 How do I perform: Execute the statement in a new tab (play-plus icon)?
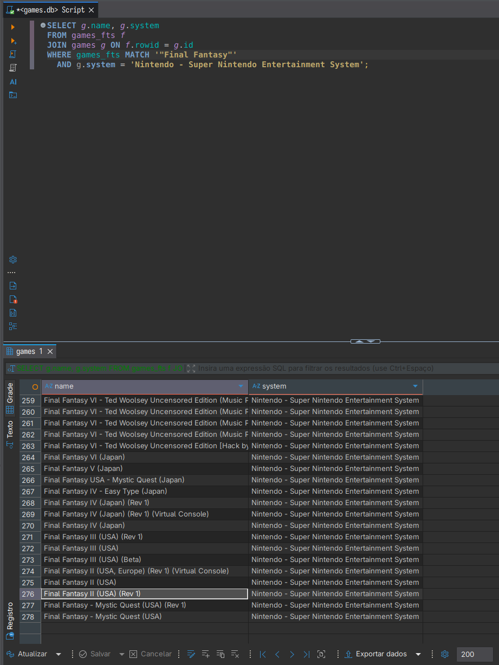13,41
